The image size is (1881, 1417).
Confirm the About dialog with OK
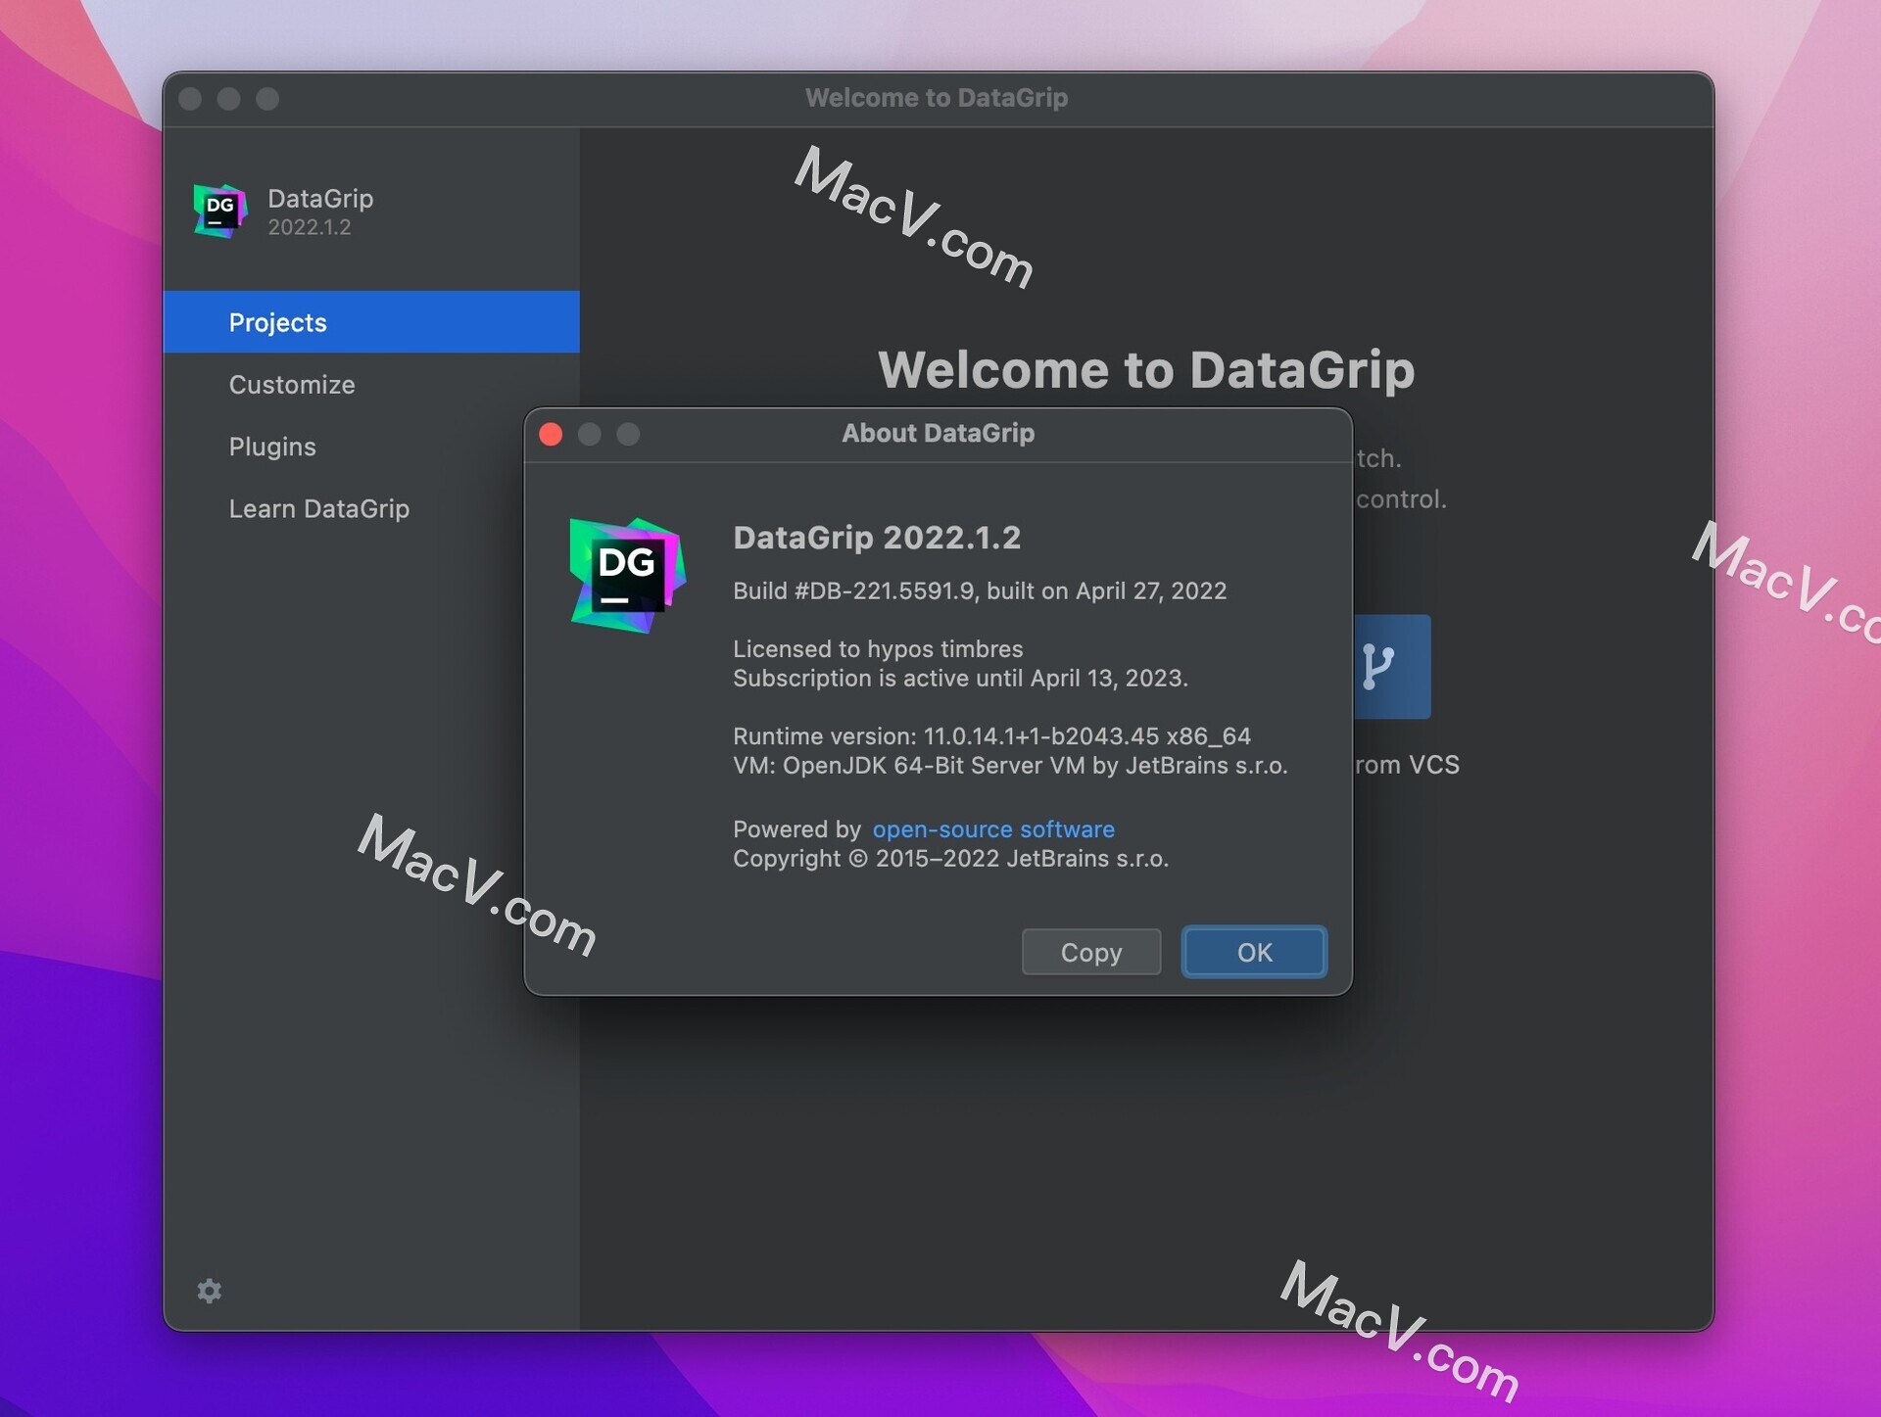pos(1254,952)
